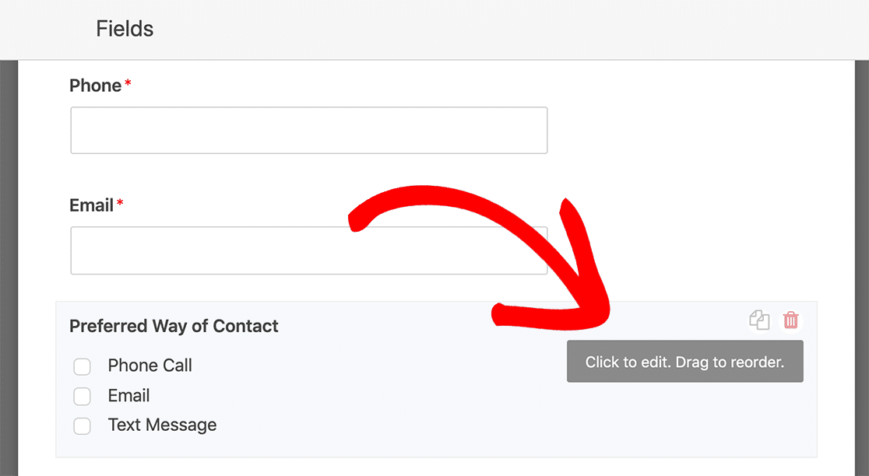869x476 pixels.
Task: Click the Email choice text under Preferred Contact
Action: (128, 396)
